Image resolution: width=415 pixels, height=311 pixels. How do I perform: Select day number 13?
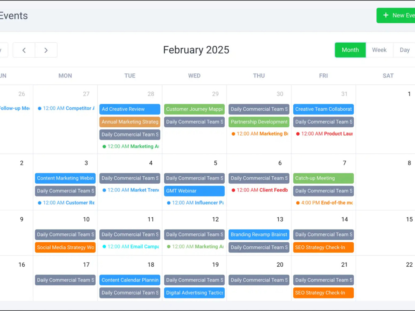(280, 219)
